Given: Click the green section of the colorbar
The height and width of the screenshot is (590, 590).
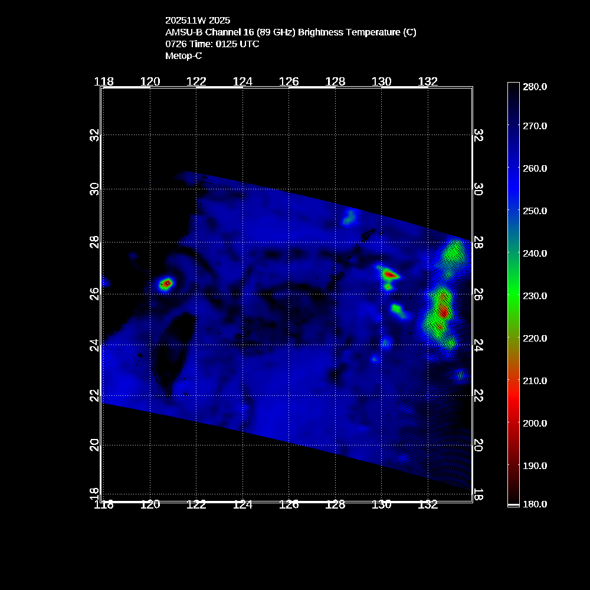Looking at the screenshot, I should (513, 295).
